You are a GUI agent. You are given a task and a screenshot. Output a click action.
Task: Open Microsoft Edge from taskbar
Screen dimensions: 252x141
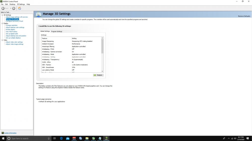click(x=61, y=138)
